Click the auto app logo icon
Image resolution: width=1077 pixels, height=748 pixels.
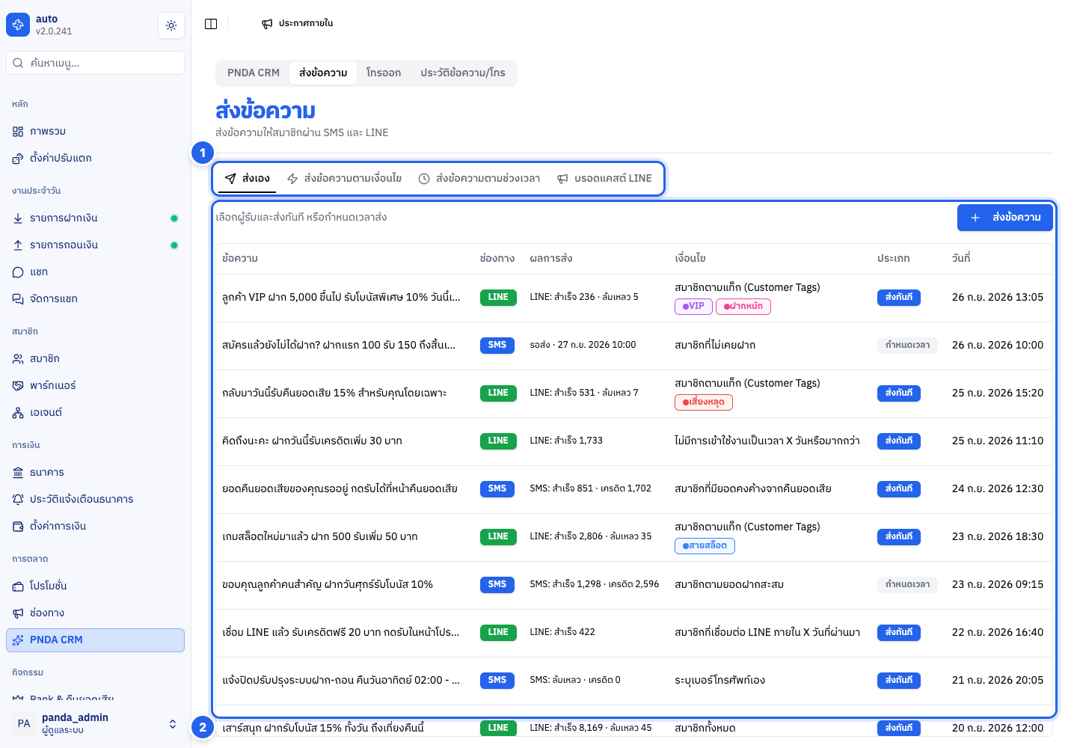[18, 25]
